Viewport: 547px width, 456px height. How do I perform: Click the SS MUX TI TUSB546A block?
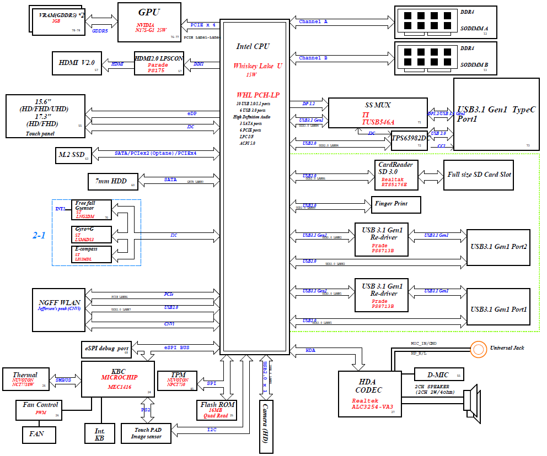(x=378, y=113)
